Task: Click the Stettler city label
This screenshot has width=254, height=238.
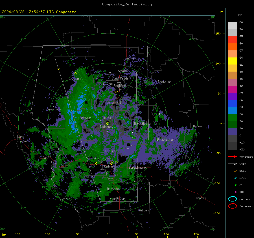Action: click(165, 82)
